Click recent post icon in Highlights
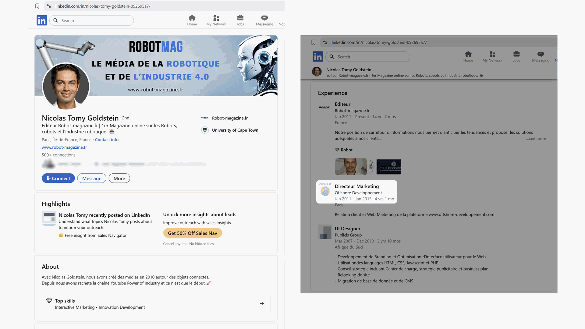 (49, 218)
